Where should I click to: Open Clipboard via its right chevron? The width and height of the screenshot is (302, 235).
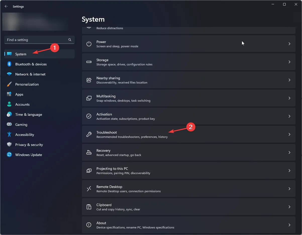tap(289, 207)
